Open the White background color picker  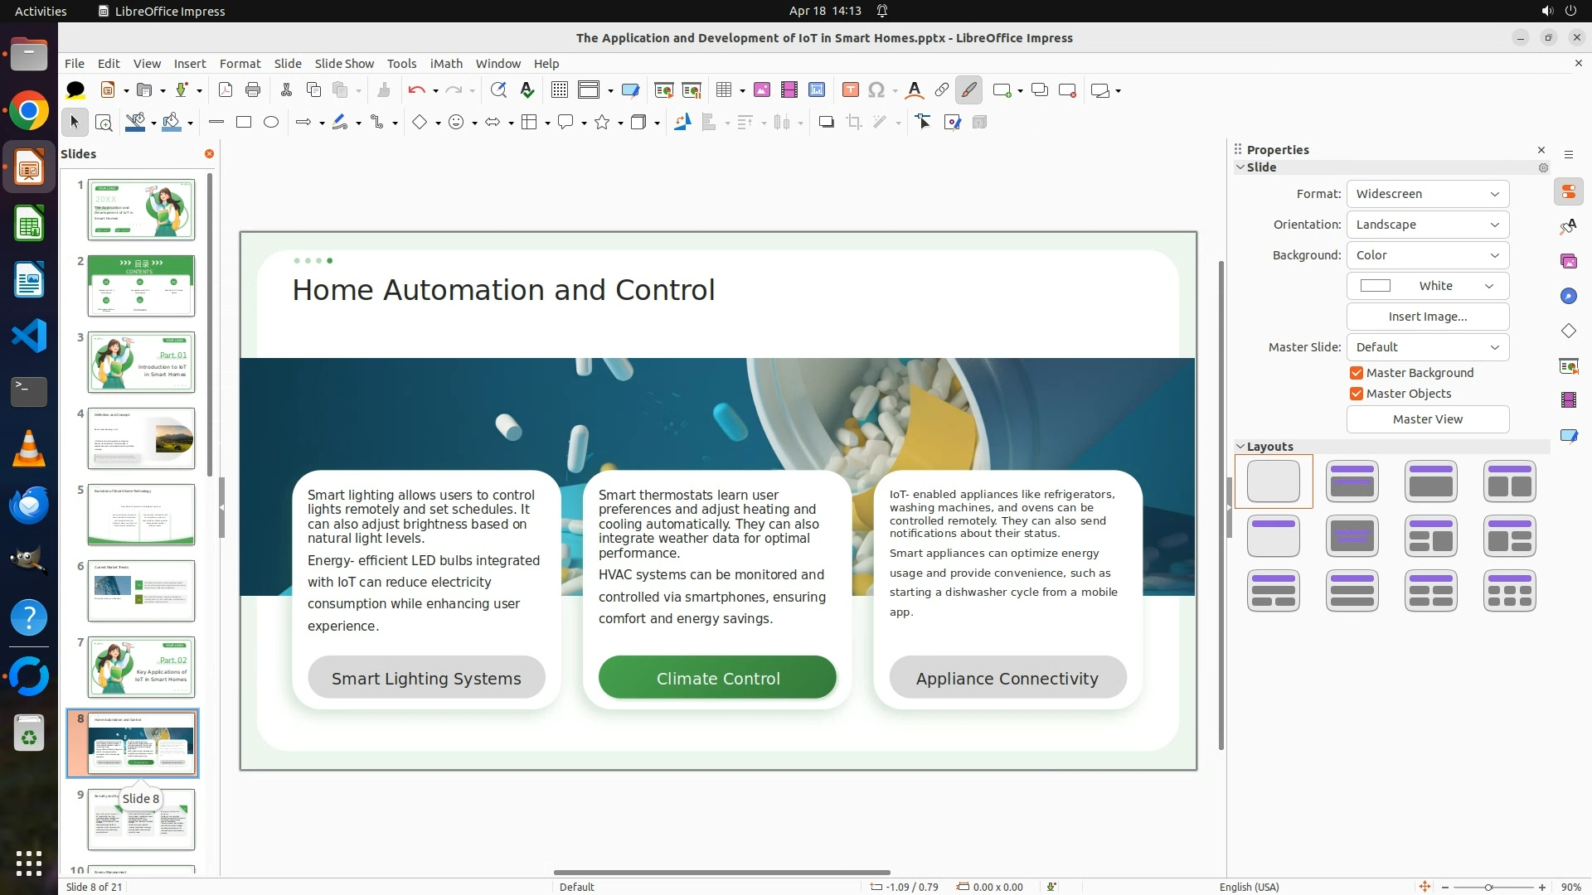[x=1427, y=286]
